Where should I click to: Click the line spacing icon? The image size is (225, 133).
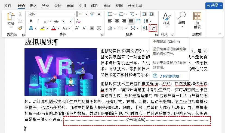click(x=146, y=21)
